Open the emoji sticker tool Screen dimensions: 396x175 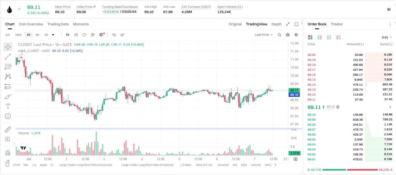click(x=8, y=116)
